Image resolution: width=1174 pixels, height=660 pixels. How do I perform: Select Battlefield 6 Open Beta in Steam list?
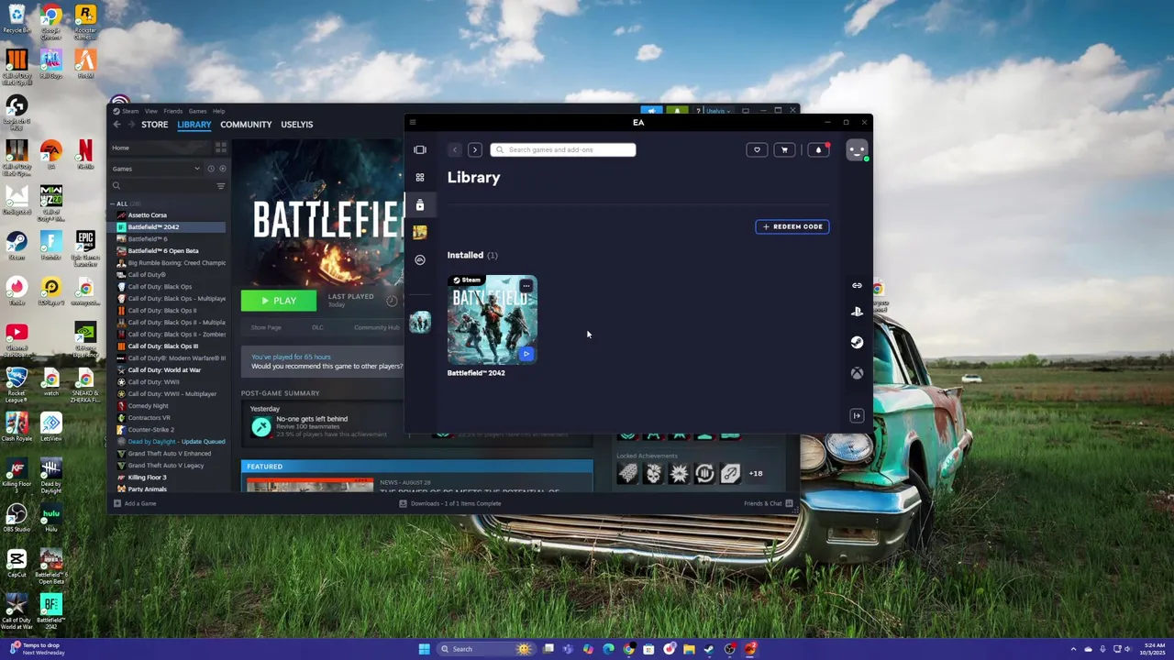click(163, 251)
